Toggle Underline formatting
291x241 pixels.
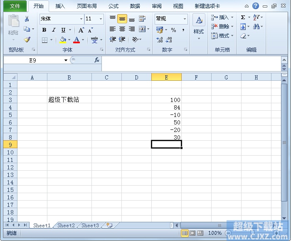point(63,30)
